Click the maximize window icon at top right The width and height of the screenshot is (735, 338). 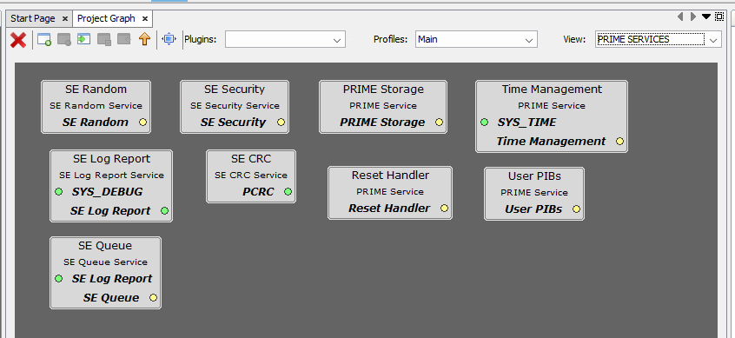coord(719,17)
